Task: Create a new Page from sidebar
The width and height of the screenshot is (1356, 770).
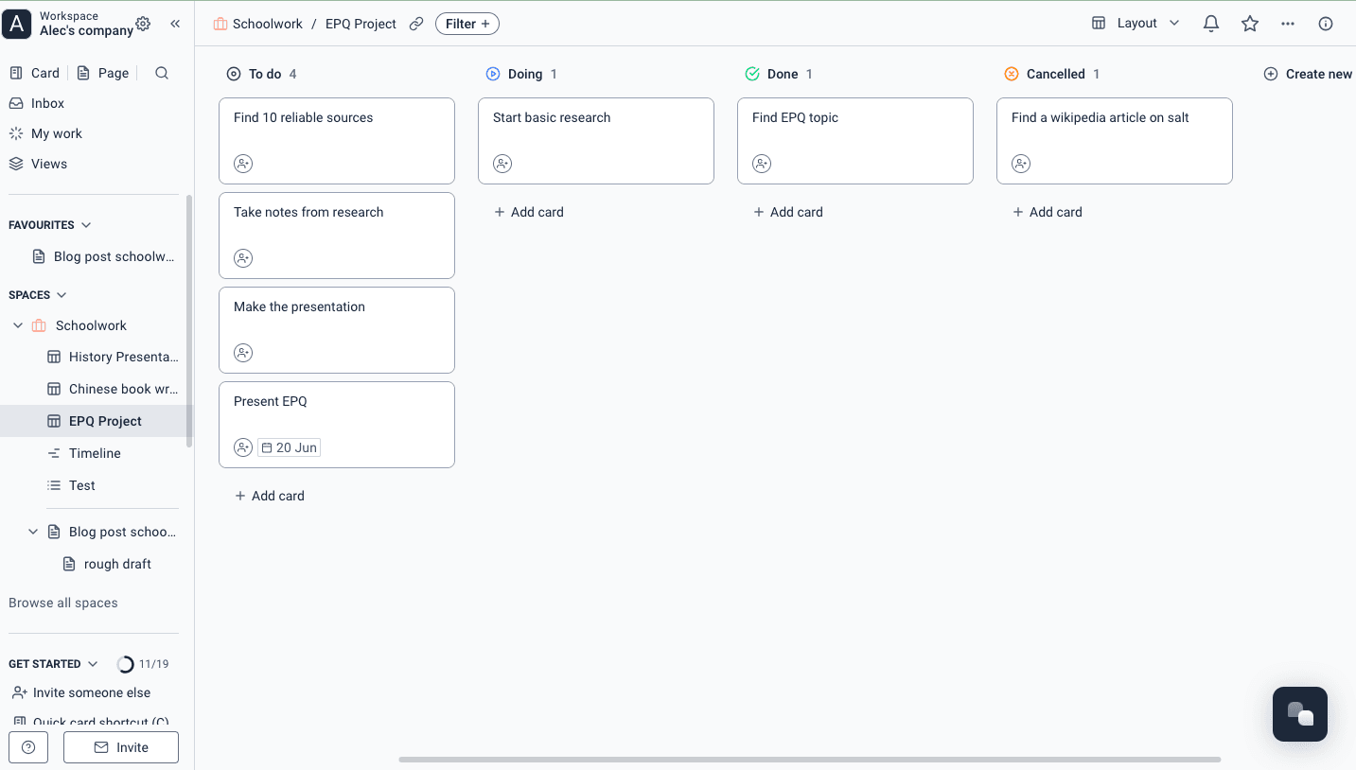Action: (x=102, y=73)
